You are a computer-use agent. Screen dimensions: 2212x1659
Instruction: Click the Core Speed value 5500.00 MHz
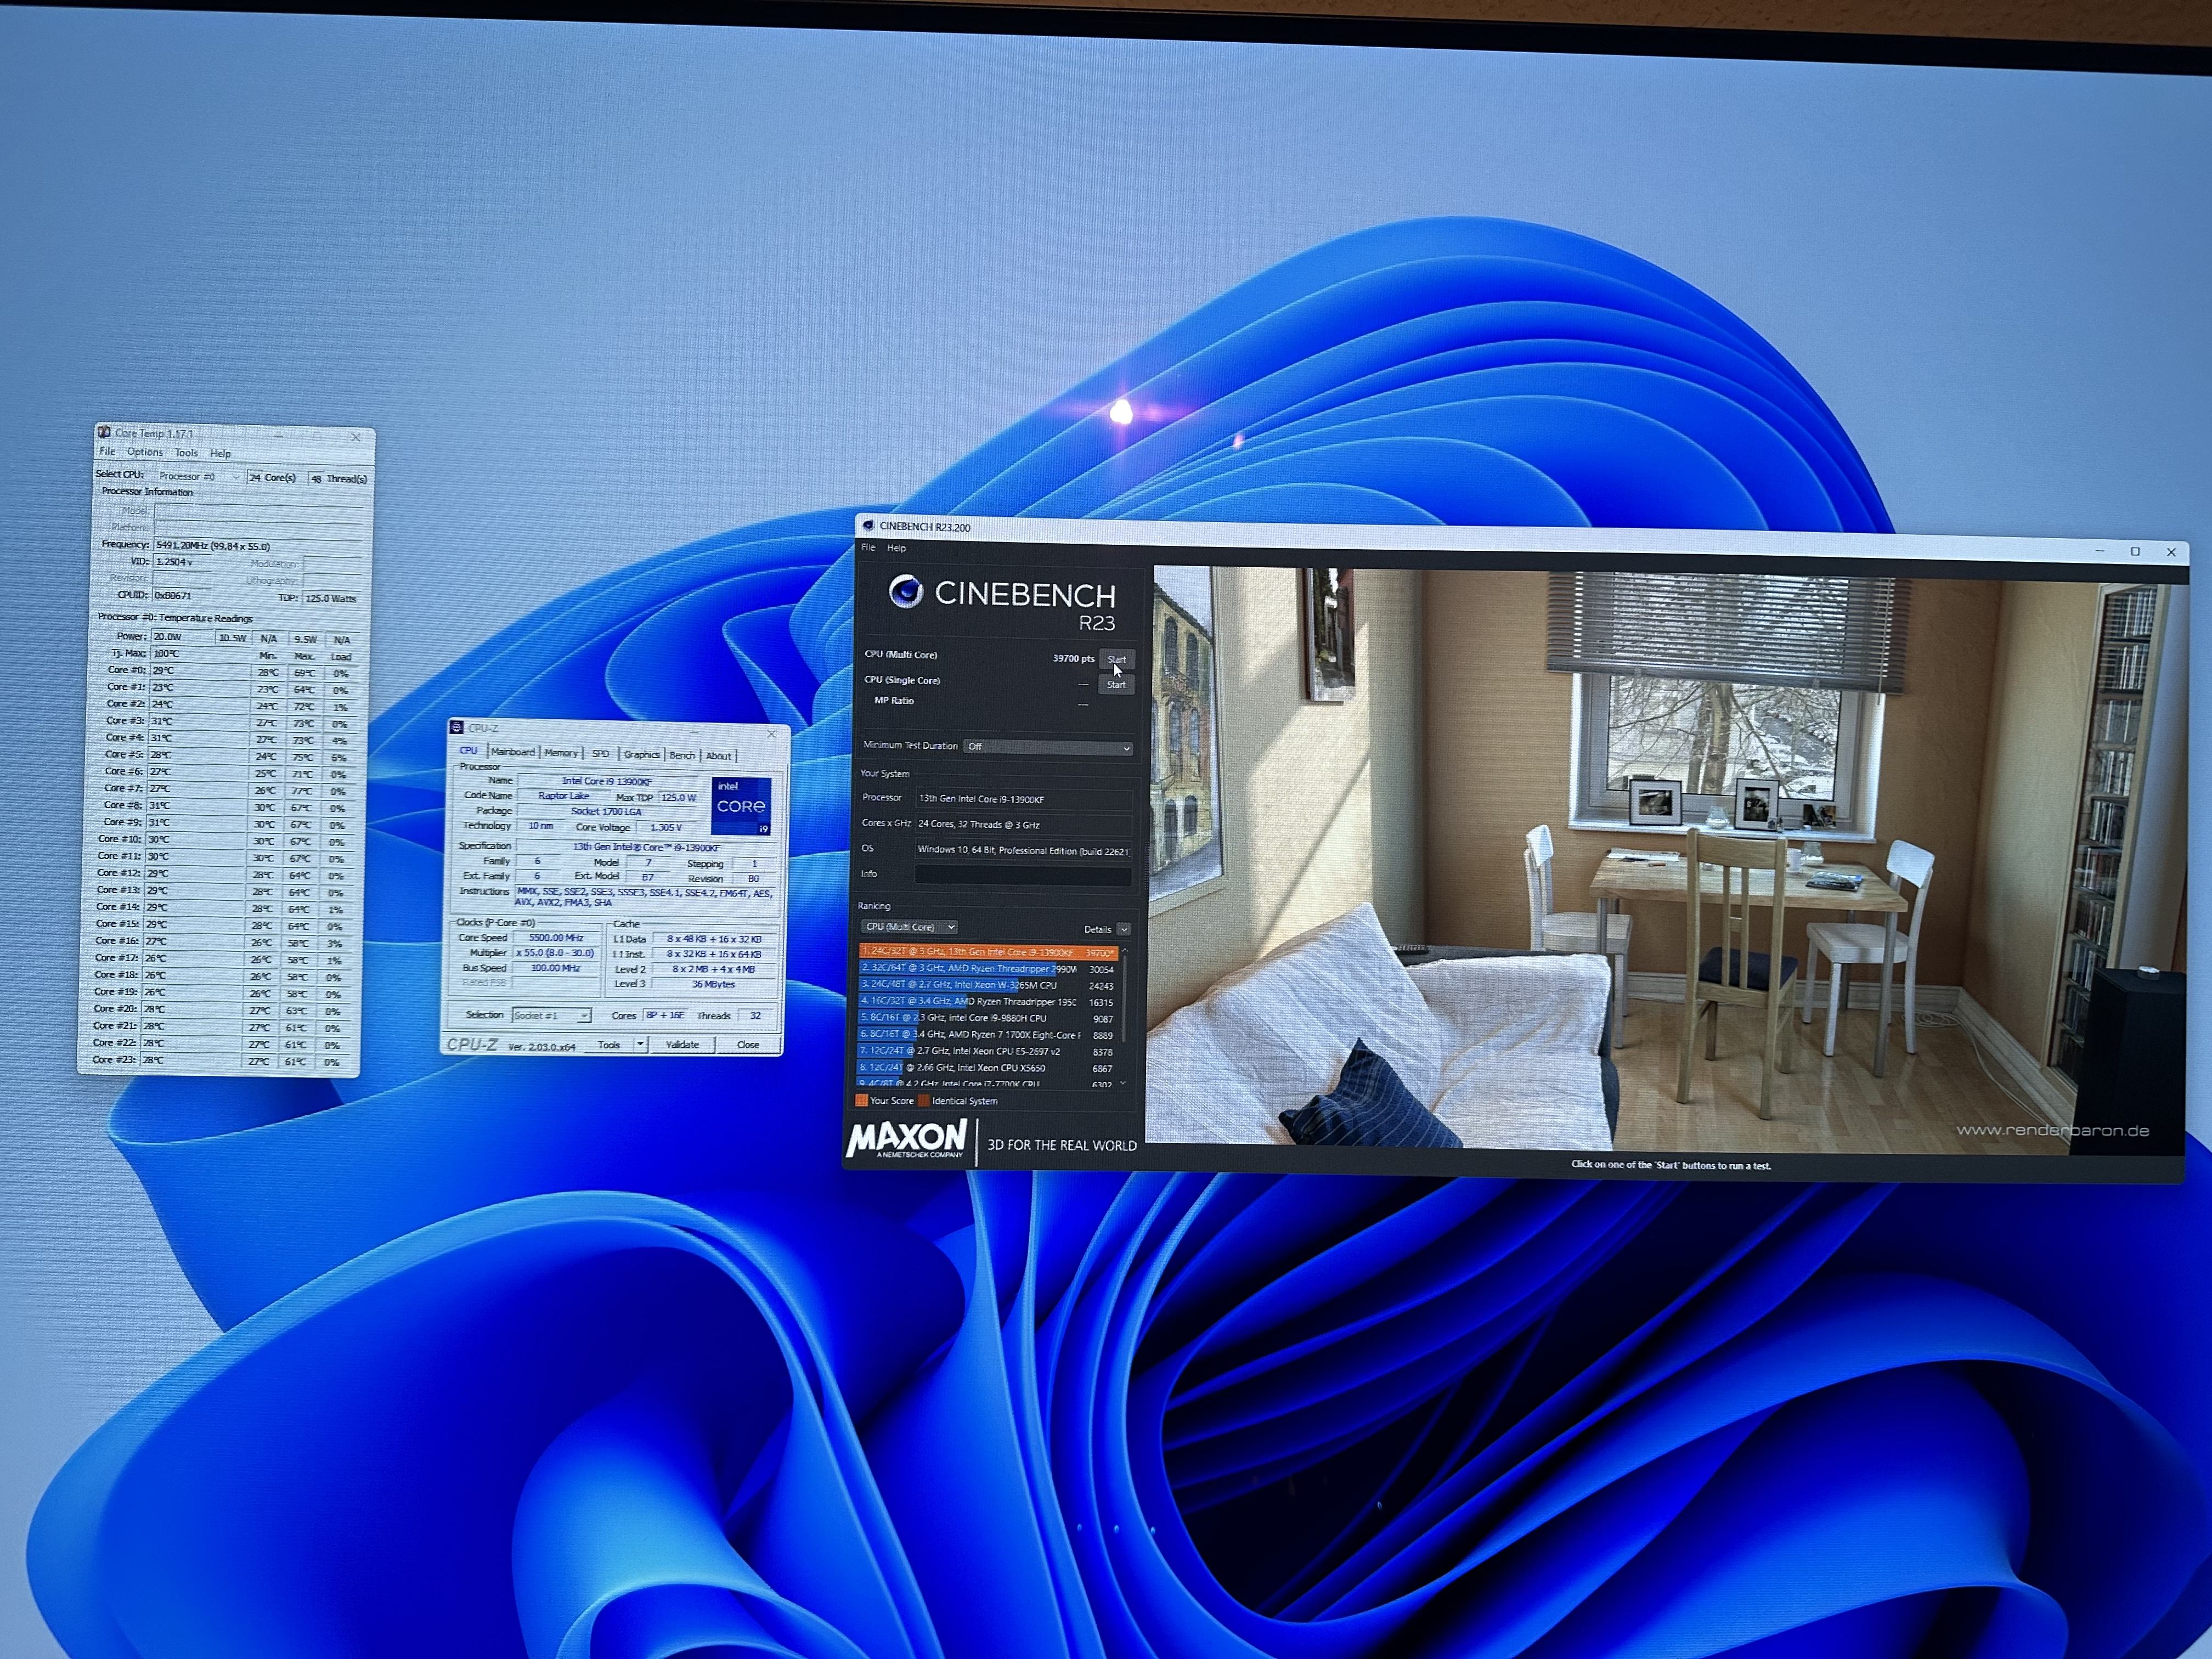click(x=556, y=938)
